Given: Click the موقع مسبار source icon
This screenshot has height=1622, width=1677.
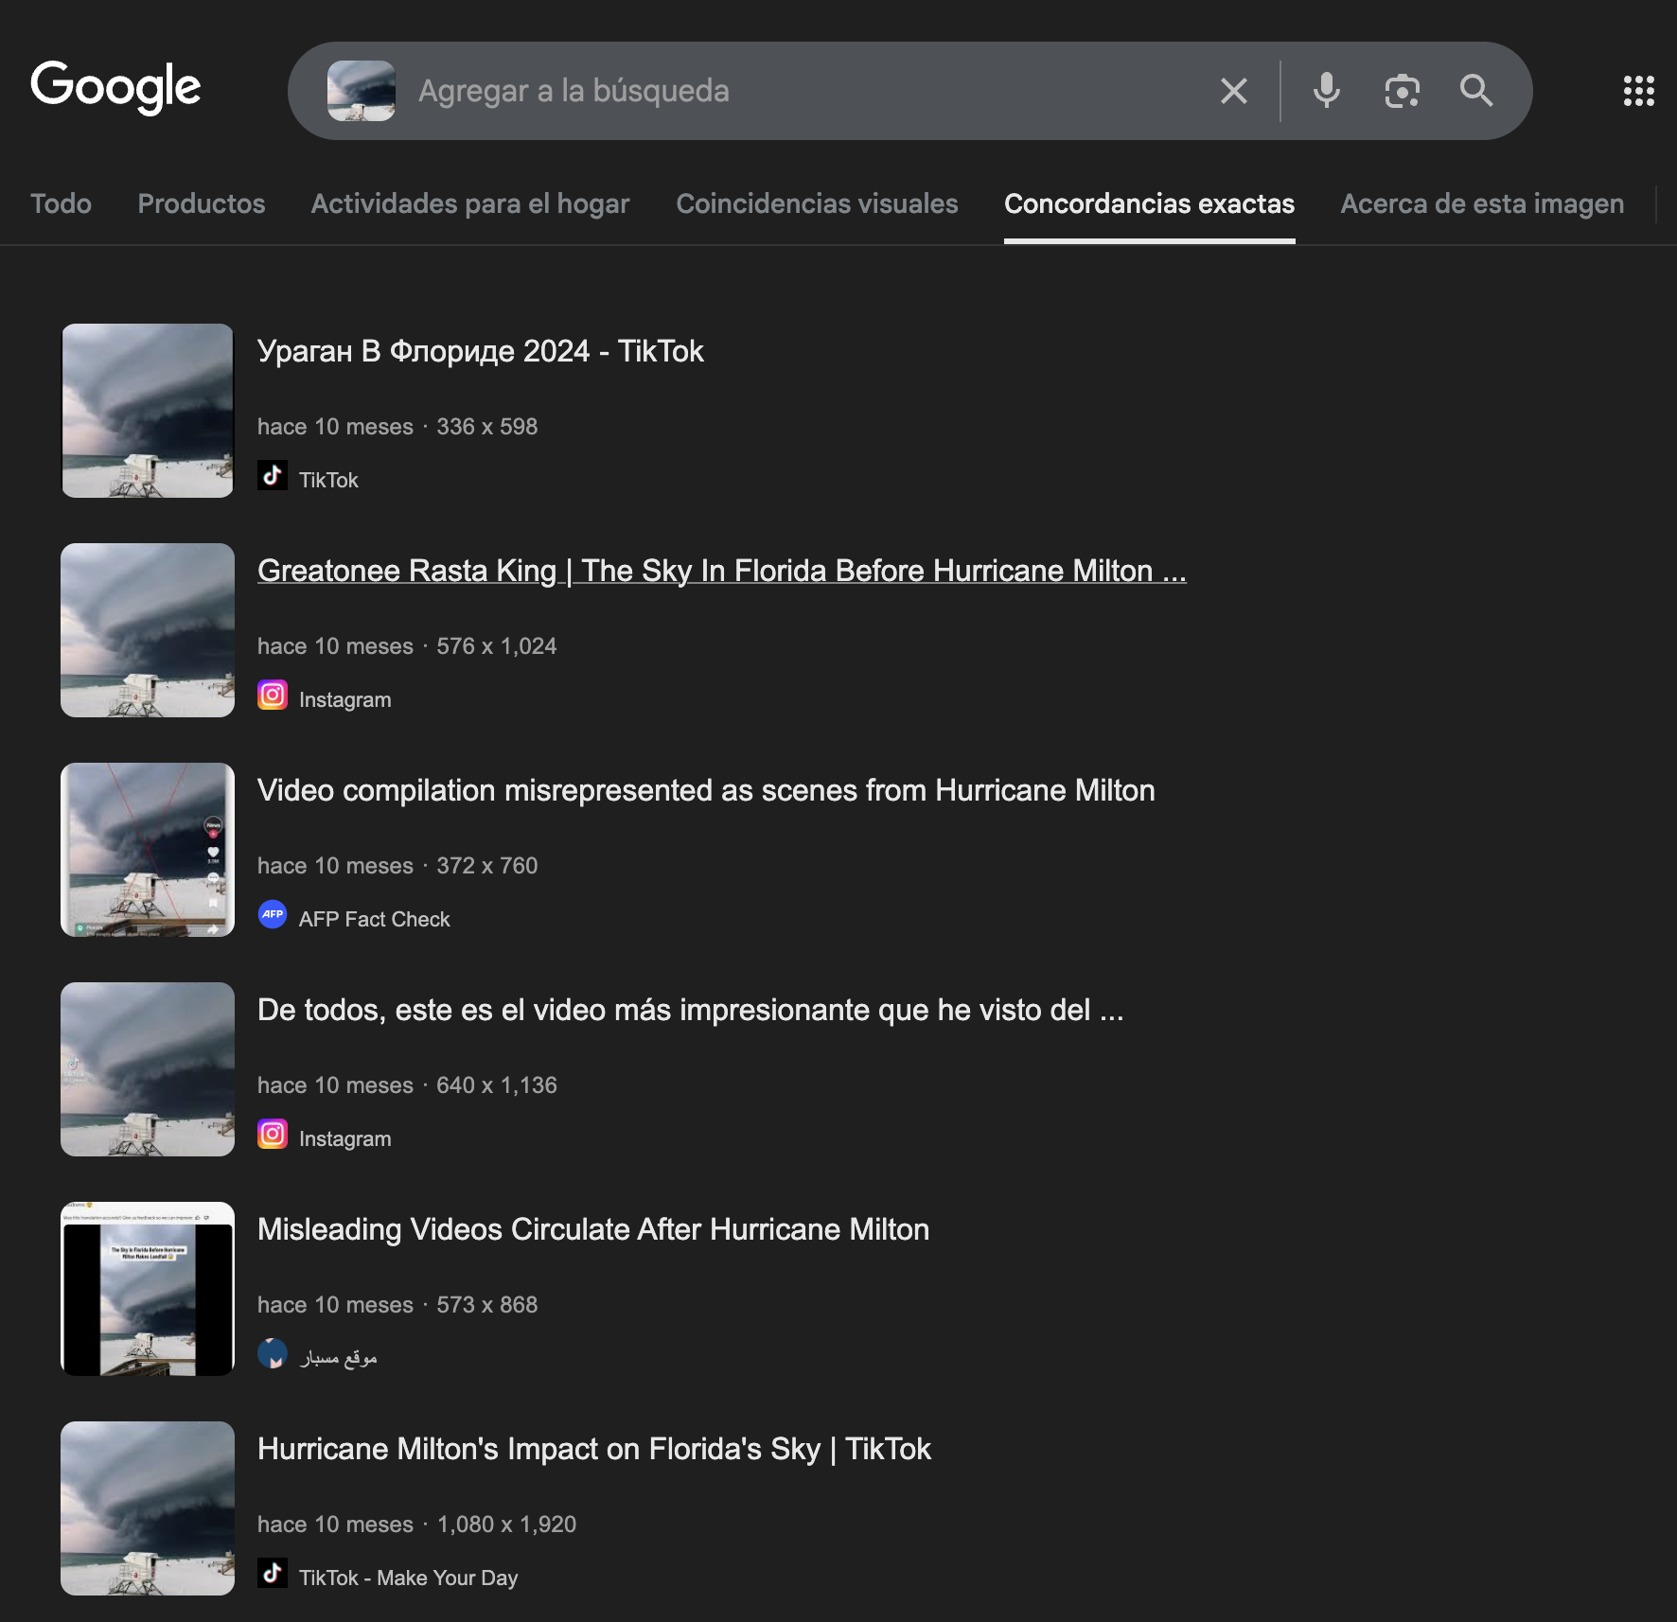Looking at the screenshot, I should (x=273, y=1353).
